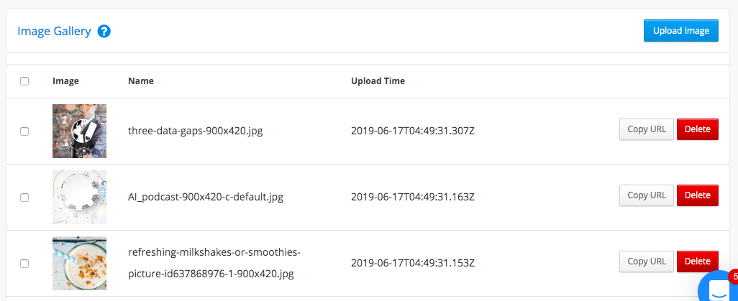Click the Upload Image button
738x301 pixels.
(681, 31)
